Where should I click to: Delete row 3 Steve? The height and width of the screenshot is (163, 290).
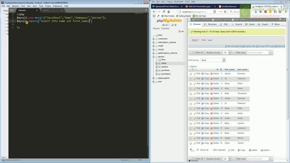click(x=214, y=83)
